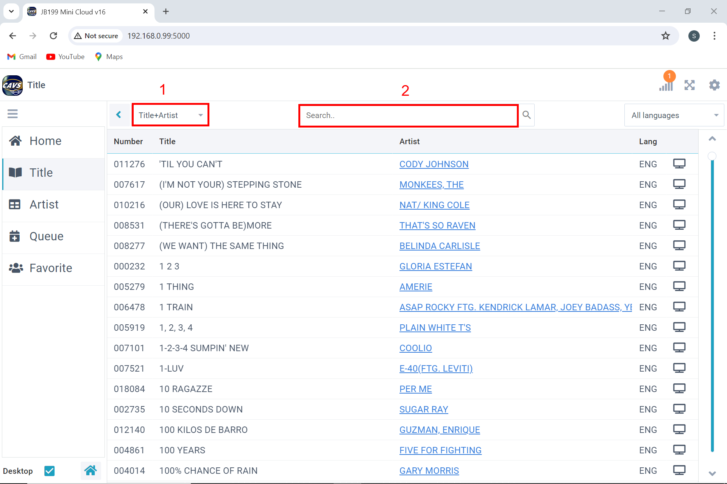Click monitor icon for BELINDA CARLISLE row
This screenshot has height=484, width=727.
coord(679,246)
